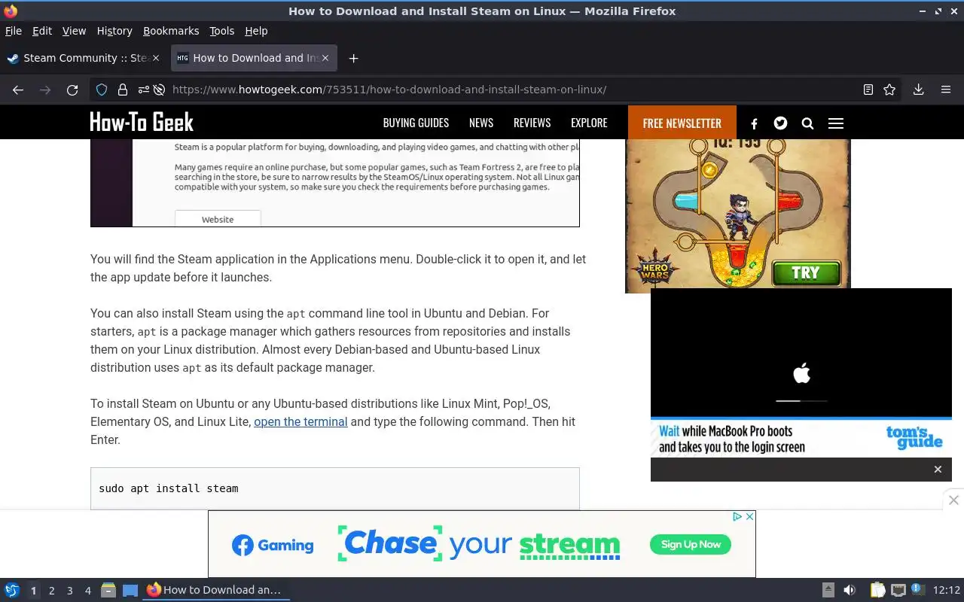Image resolution: width=964 pixels, height=602 pixels.
Task: Close the Steam Community tab
Action: [x=156, y=58]
